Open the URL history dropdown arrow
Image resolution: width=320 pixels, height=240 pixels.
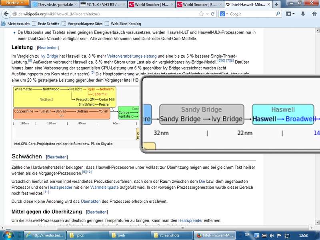pos(207,14)
